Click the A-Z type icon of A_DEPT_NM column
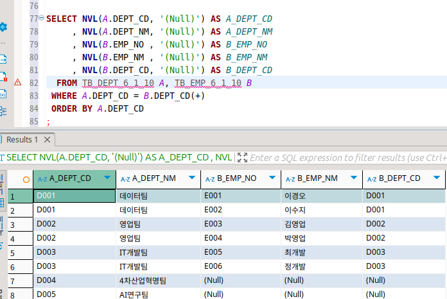Screen dimensions: 447x299 [125, 179]
